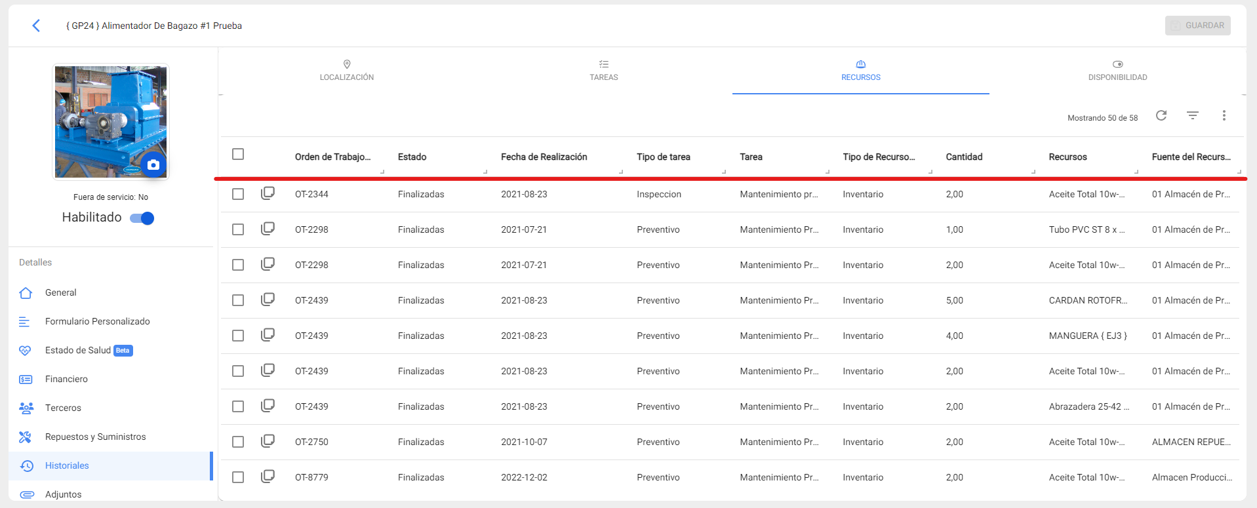Click the Guardar button
This screenshot has height=508, width=1257.
[x=1197, y=26]
